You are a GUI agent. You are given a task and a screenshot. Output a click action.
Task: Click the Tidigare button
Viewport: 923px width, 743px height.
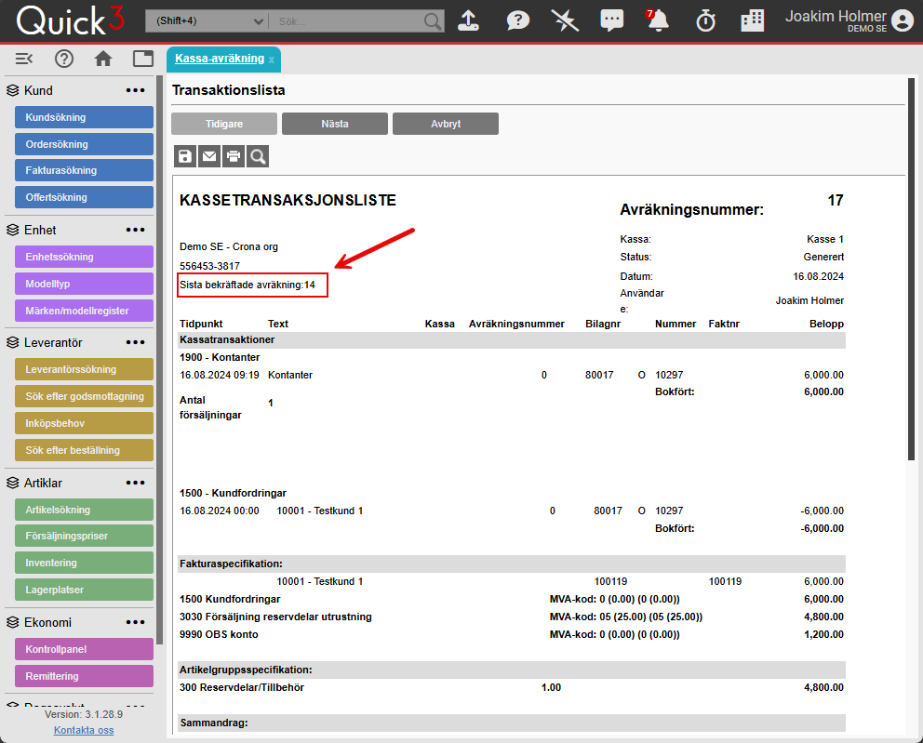pos(224,124)
